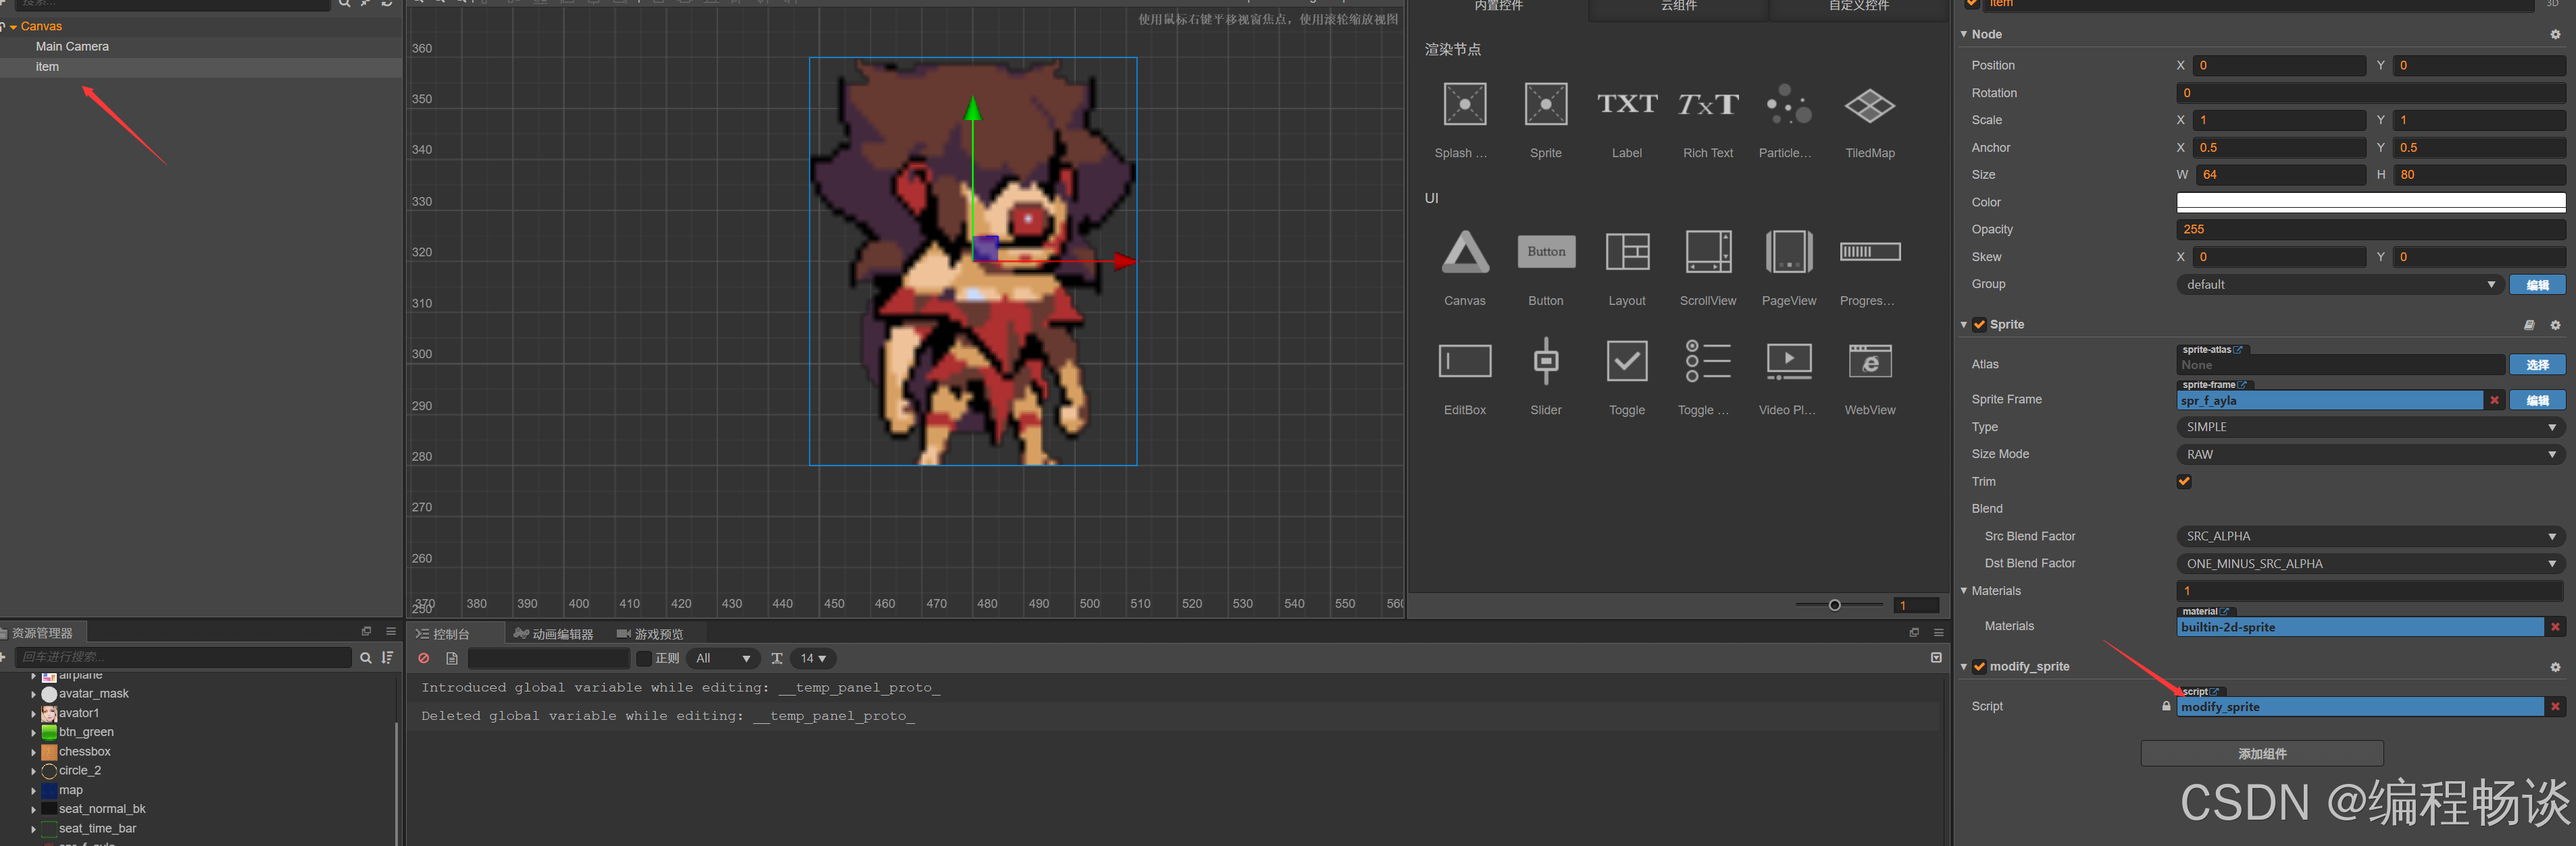Toggle the 正则 regex checkbox
The width and height of the screenshot is (2576, 846).
[x=644, y=658]
